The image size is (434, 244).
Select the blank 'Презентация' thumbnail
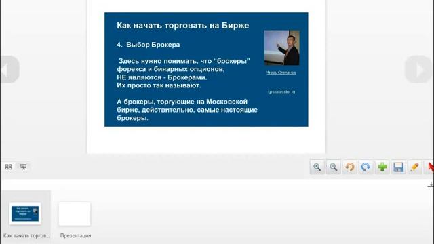tap(75, 213)
